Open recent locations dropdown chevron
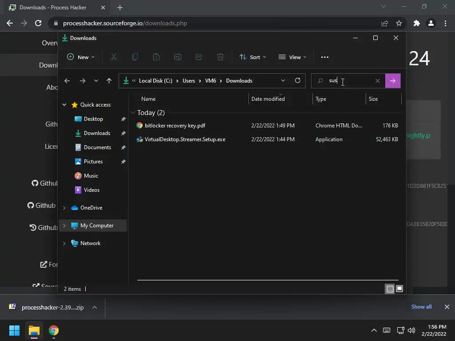455x341 pixels. (96, 81)
